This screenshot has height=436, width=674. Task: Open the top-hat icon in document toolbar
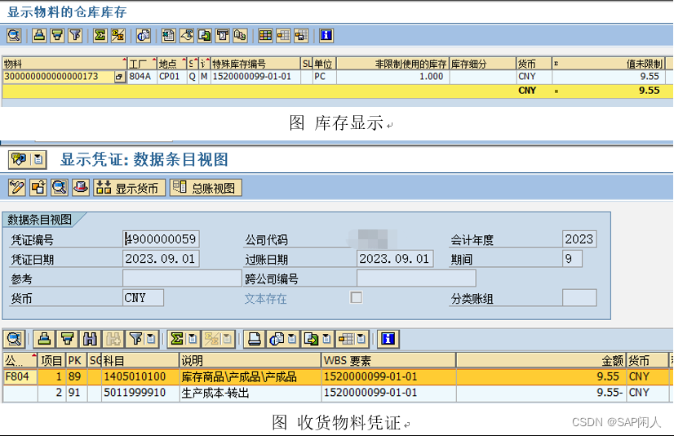(x=81, y=188)
